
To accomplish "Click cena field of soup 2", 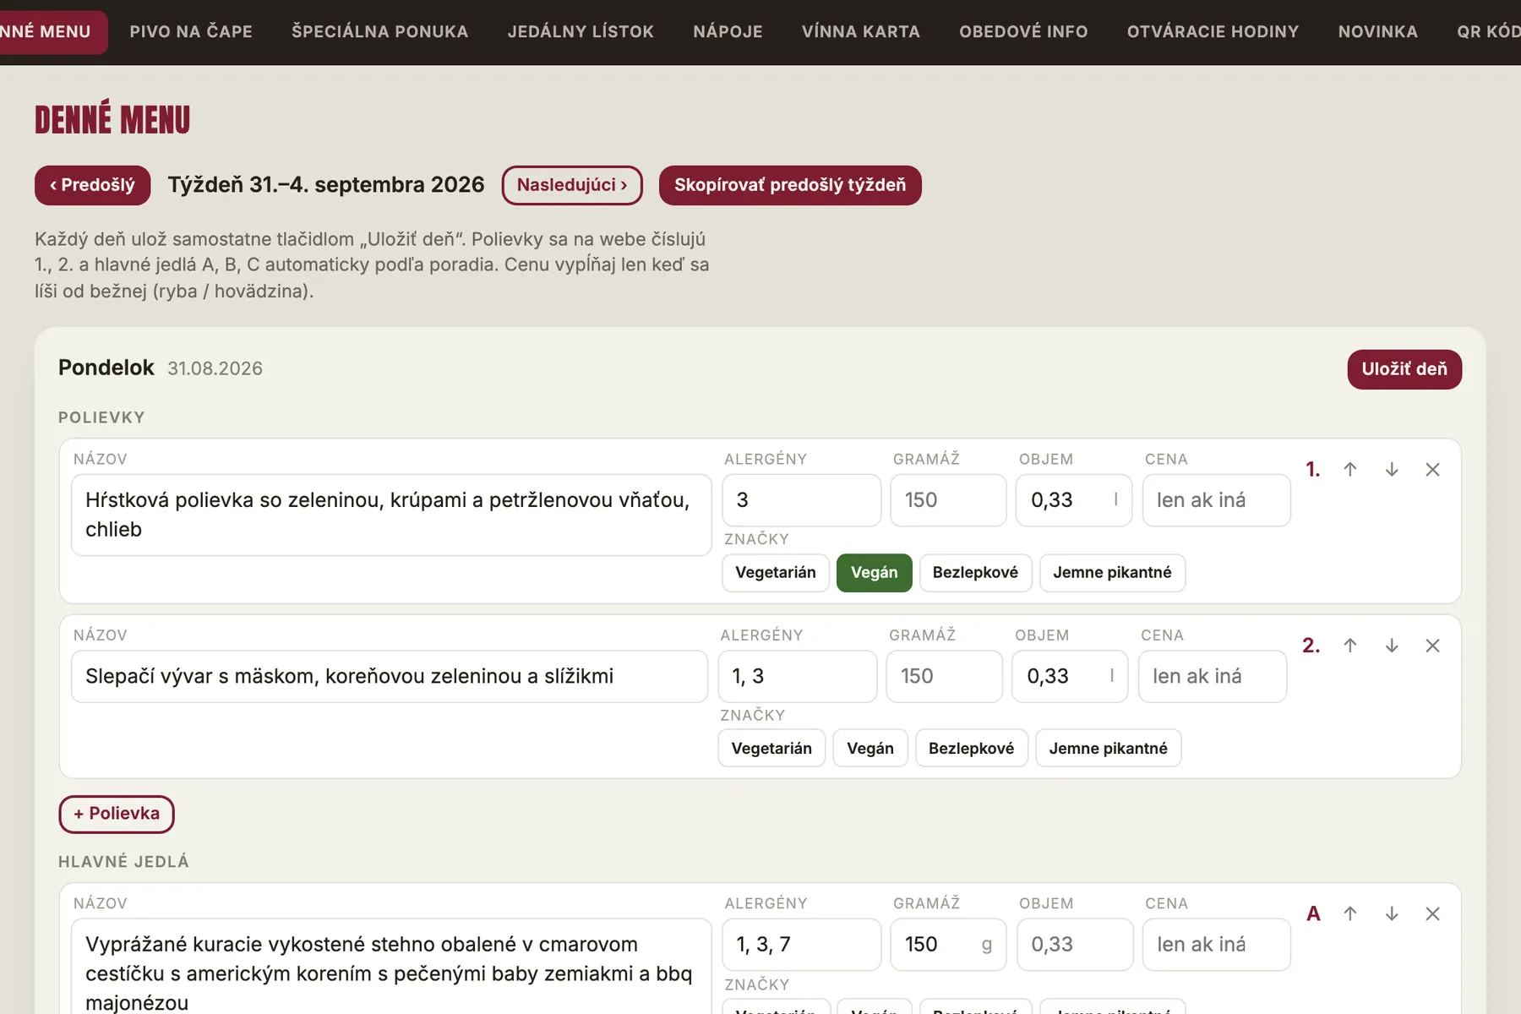I will point(1212,676).
